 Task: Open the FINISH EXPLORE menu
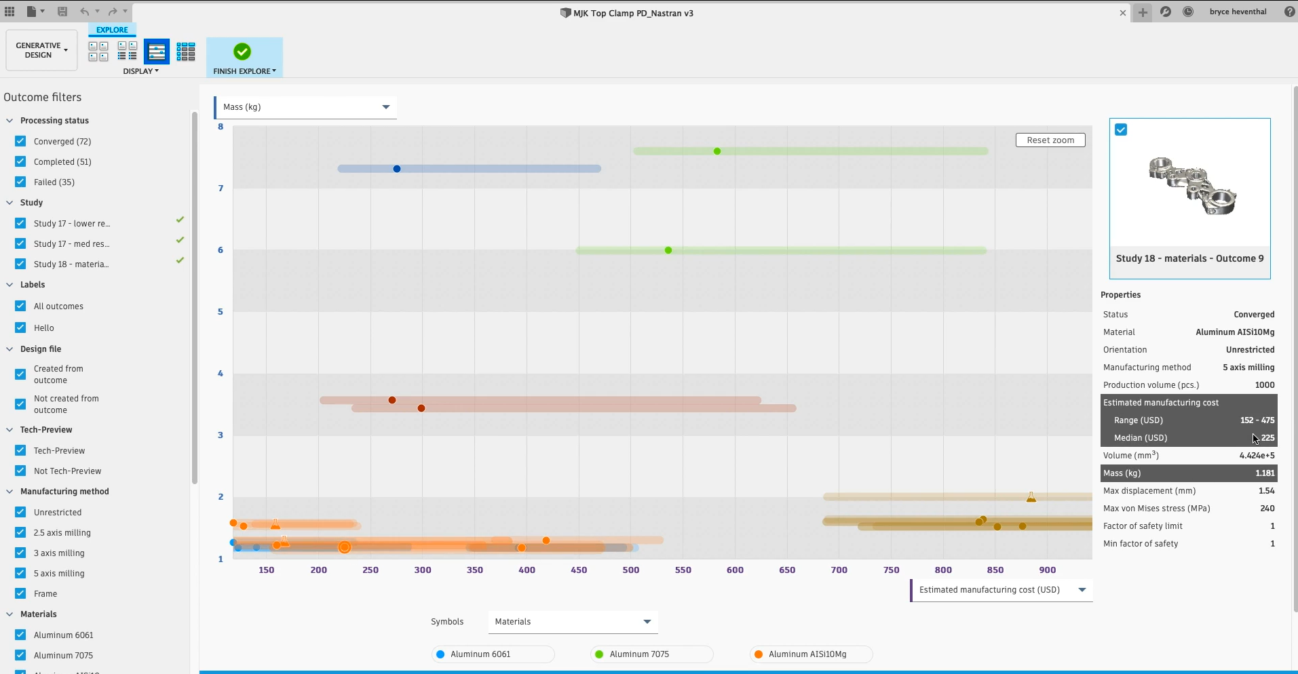point(244,71)
